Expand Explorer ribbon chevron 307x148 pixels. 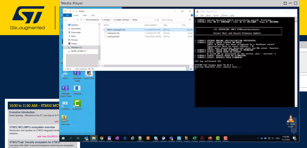pyautogui.click(x=189, y=15)
